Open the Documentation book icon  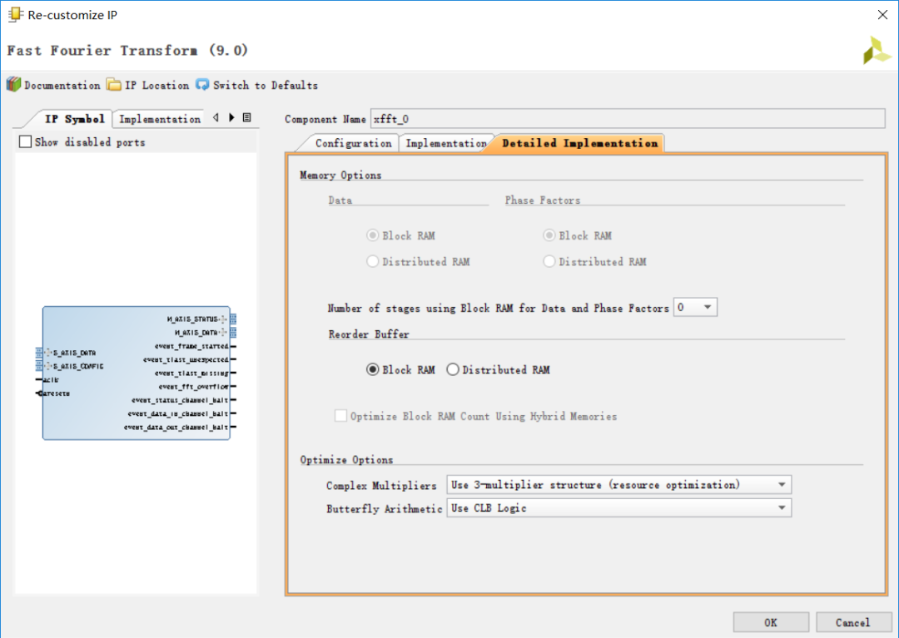(x=13, y=85)
